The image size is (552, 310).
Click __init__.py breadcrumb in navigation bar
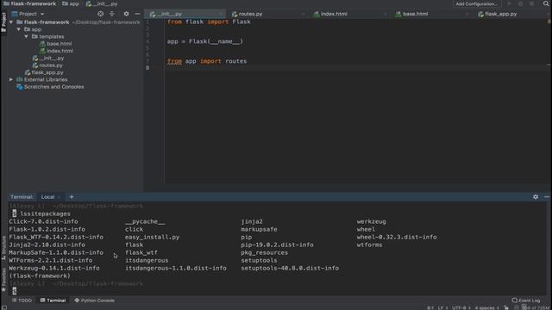(102, 3)
